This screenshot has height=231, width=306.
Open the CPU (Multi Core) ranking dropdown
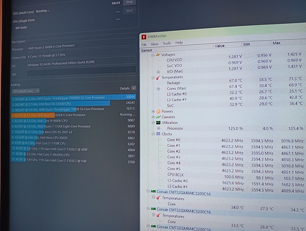[26, 91]
